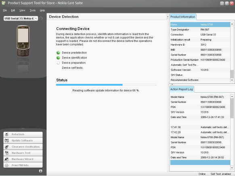The image size is (235, 176).
Task: Select the Recommended Software row
Action: pos(200,80)
